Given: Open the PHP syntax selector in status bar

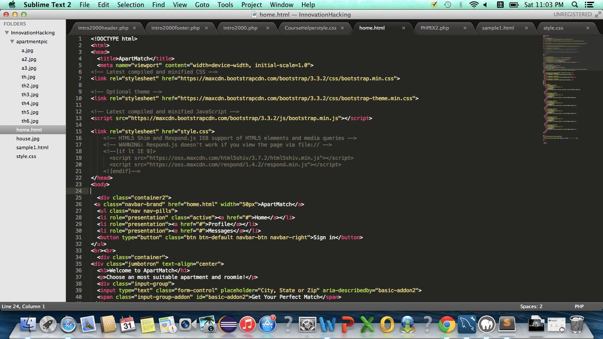Looking at the screenshot, I should [579, 306].
